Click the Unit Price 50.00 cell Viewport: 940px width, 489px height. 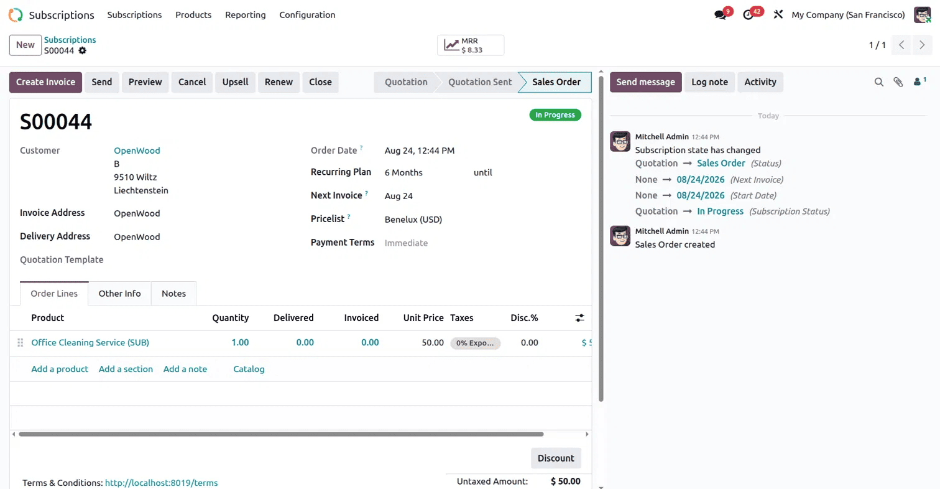click(431, 343)
